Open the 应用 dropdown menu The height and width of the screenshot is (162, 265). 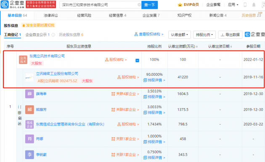click(x=233, y=5)
